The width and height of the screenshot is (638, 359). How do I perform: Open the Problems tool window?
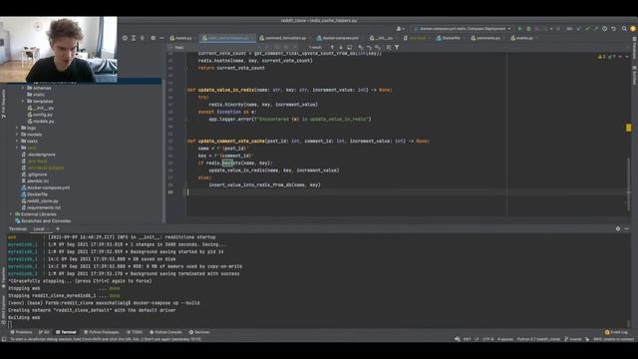21,332
